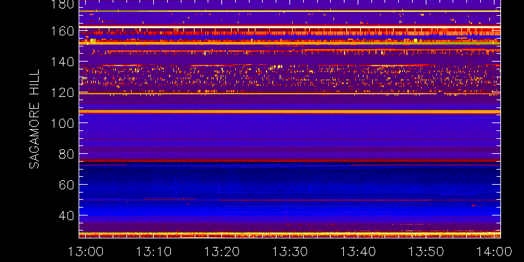The image size is (524, 262).
Task: Click the 140 frequency axis label
Action: 62,62
